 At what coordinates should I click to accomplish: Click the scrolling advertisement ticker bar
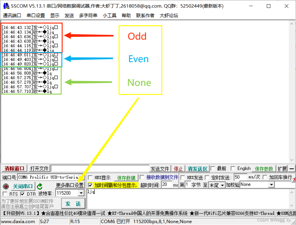tap(148, 213)
